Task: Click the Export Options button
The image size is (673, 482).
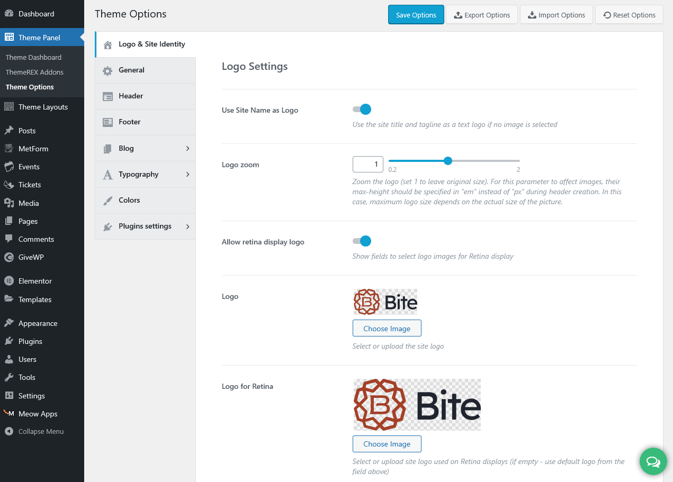Action: [x=482, y=15]
